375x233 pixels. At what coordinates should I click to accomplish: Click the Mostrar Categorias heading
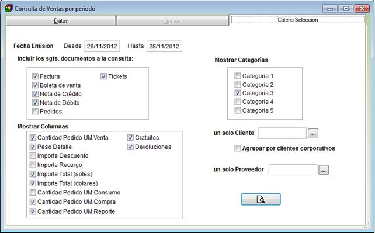241,60
